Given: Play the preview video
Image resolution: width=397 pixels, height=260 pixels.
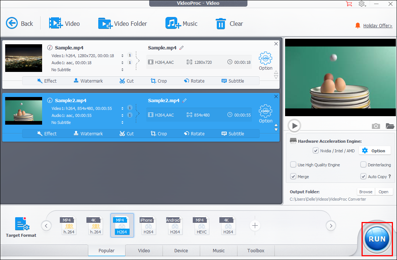Looking at the screenshot, I should [294, 126].
